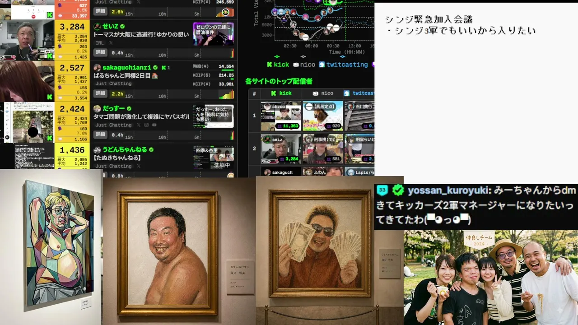Screen dimensions: 578x325
Task: Toggle the nico series in the chart legend
Action: click(x=304, y=65)
